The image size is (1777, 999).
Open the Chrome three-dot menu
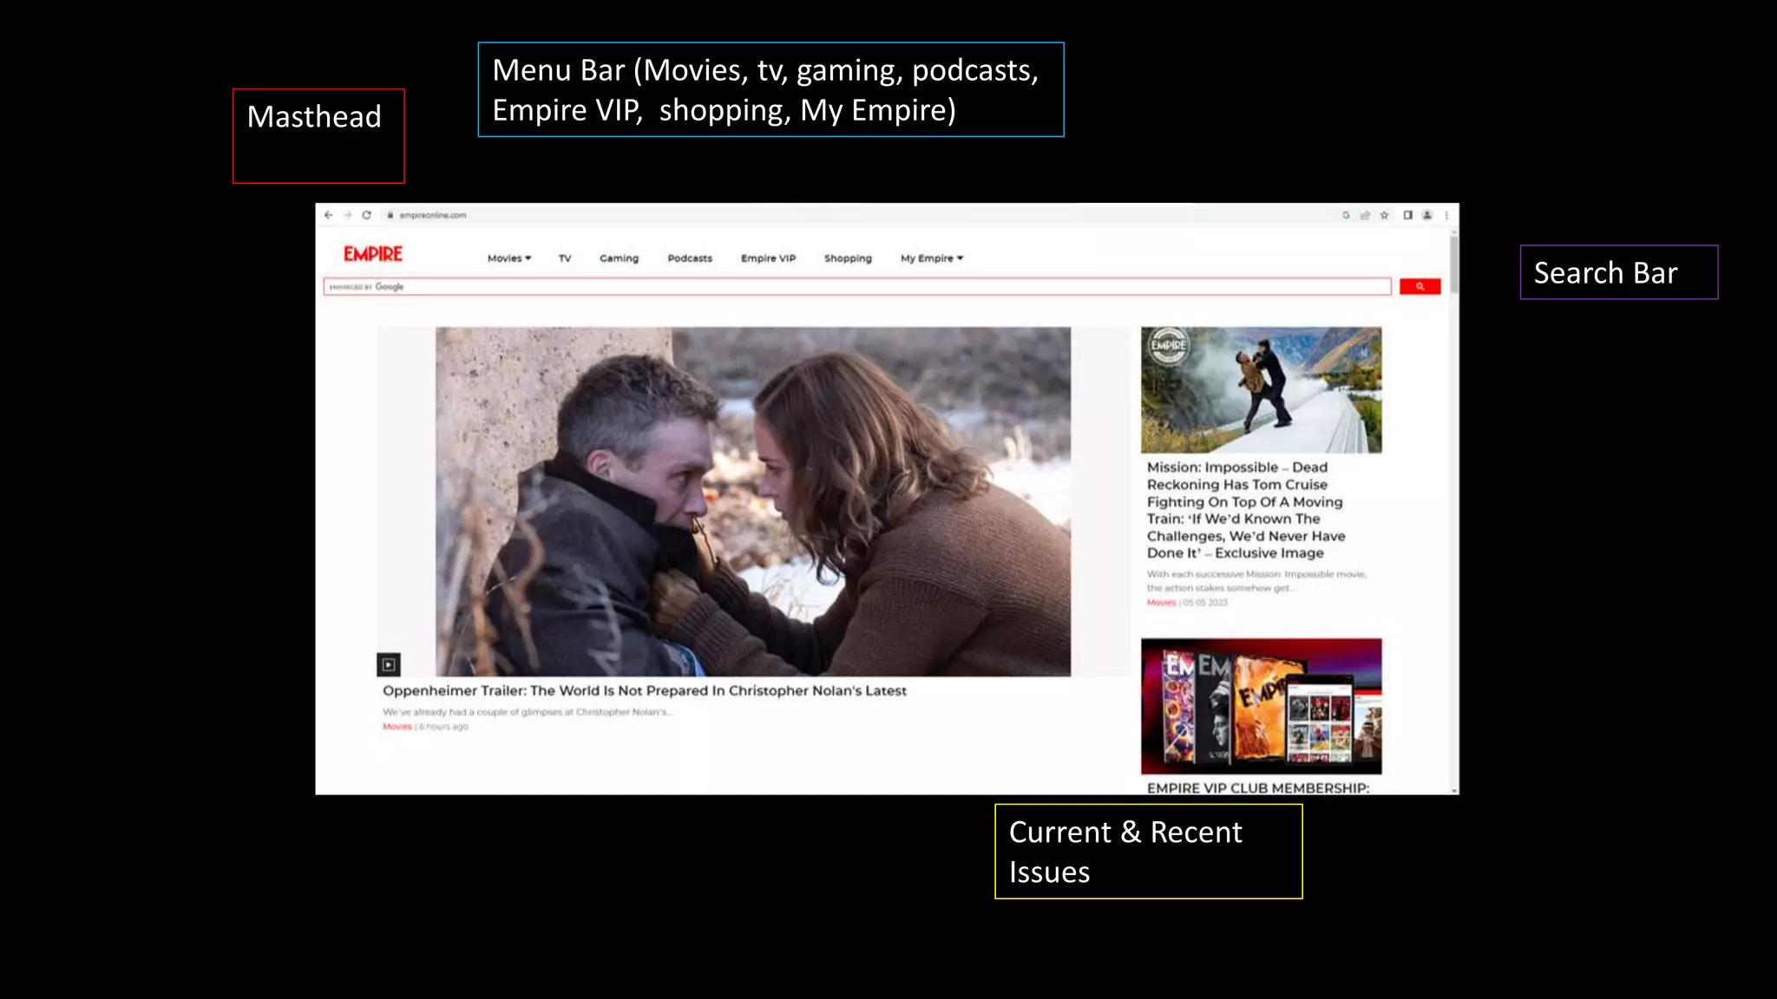[x=1446, y=215]
